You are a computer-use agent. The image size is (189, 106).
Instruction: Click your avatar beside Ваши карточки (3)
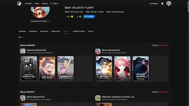coord(98,51)
